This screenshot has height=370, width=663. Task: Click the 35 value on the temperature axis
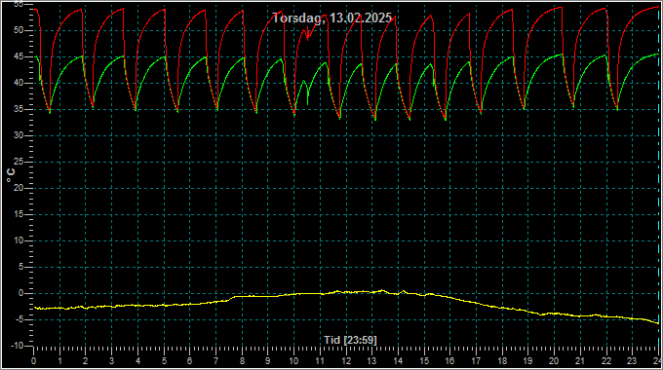19,109
